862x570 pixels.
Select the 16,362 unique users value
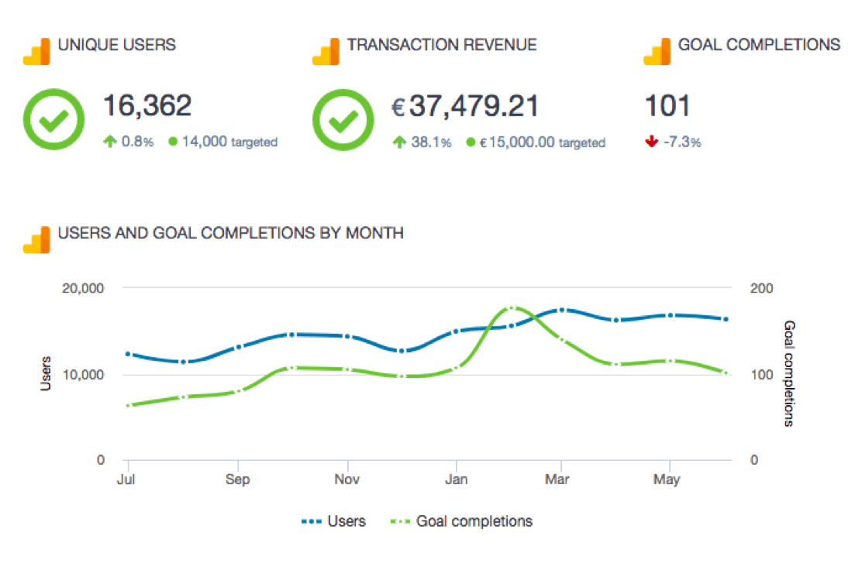tap(147, 107)
